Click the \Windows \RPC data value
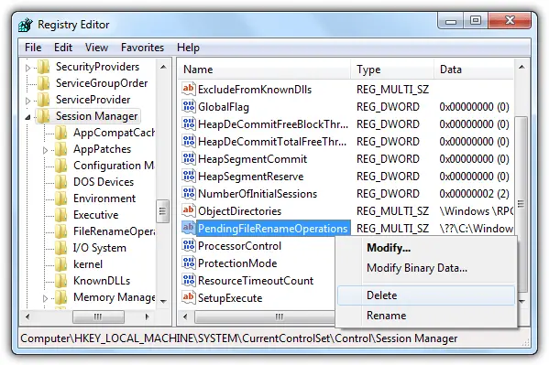549x365 pixels. point(477,210)
